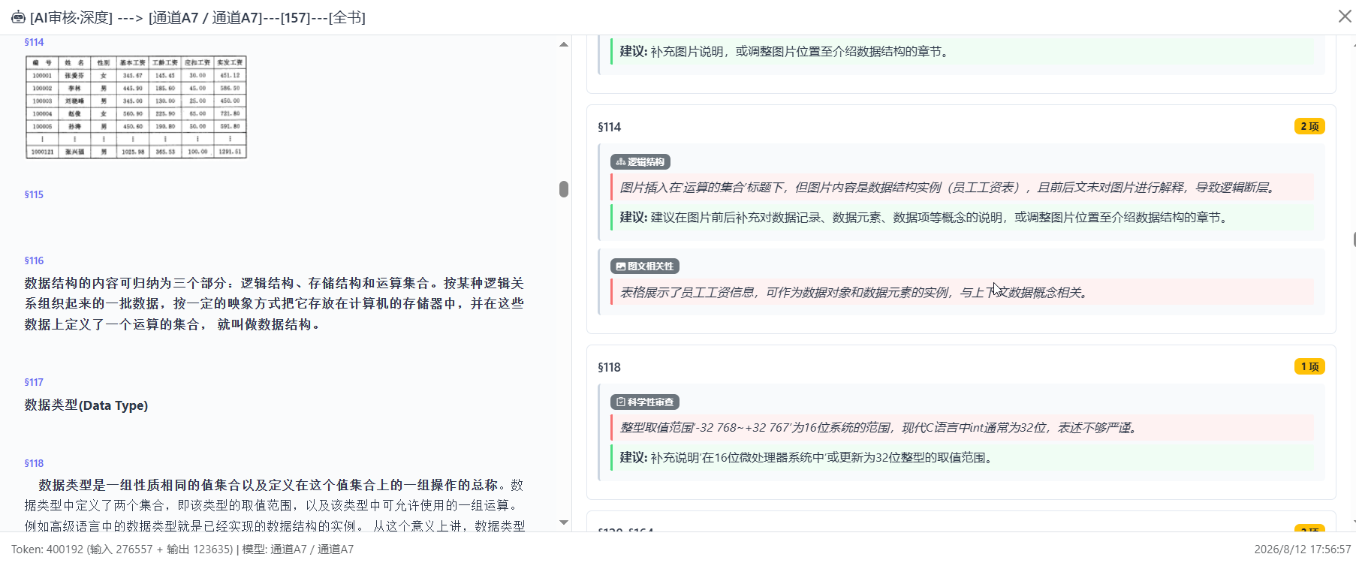Click the 科学性审查 tag badge under §118
This screenshot has height=563, width=1356.
click(x=645, y=402)
